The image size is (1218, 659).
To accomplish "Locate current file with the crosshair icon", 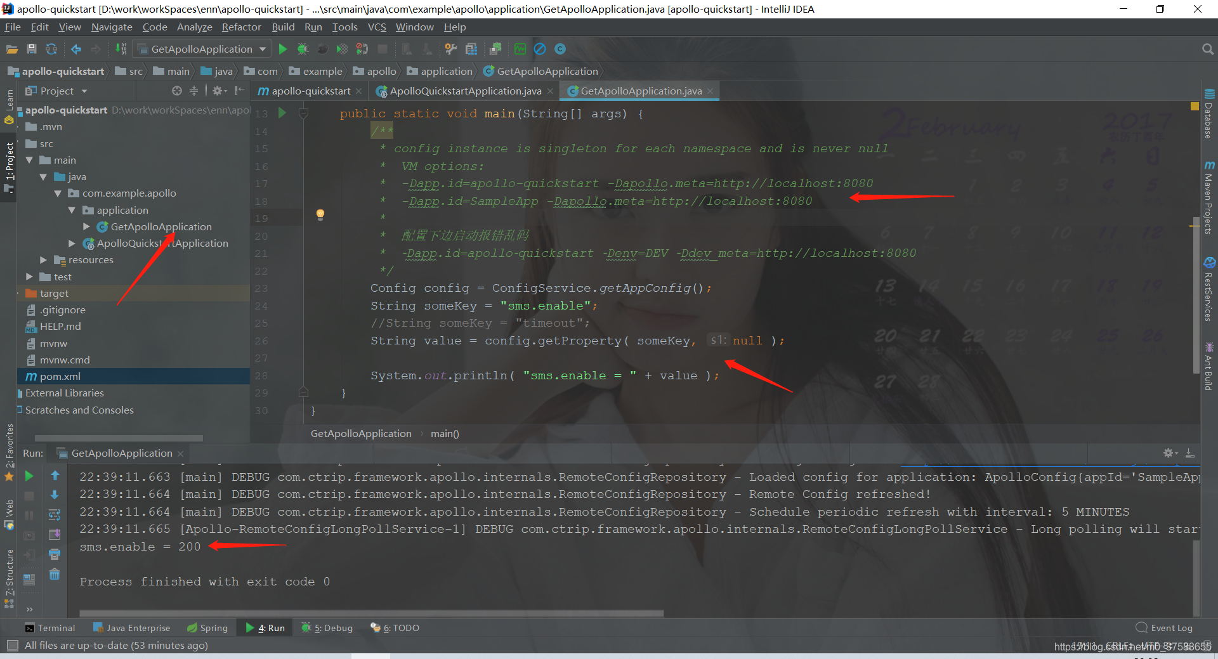I will (x=177, y=91).
